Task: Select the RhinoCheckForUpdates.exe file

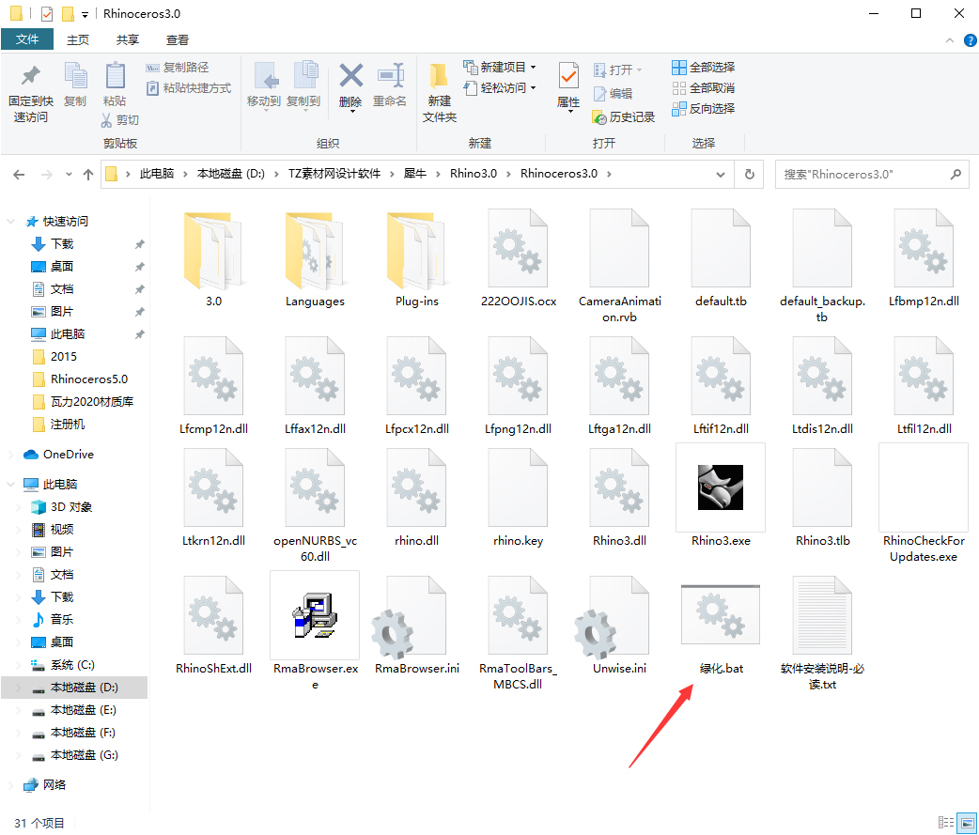Action: pyautogui.click(x=924, y=504)
